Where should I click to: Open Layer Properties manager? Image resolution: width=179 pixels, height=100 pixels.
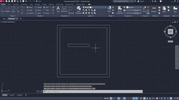coord(79,10)
